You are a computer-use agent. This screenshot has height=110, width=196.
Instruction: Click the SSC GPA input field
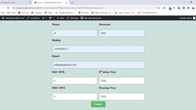coord(75,81)
